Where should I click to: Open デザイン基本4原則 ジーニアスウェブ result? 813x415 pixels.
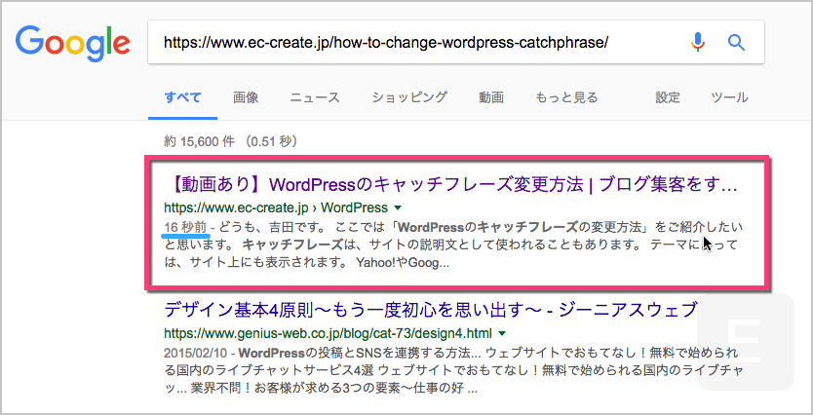click(x=430, y=310)
